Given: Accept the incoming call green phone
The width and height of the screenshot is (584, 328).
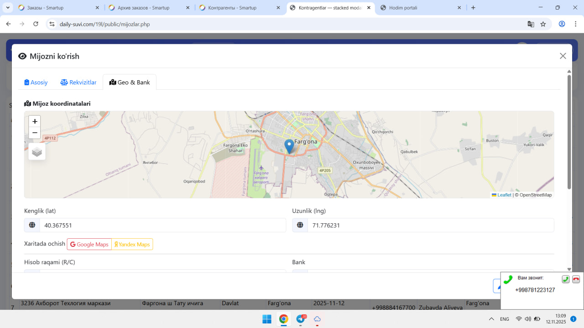Looking at the screenshot, I should click(565, 279).
